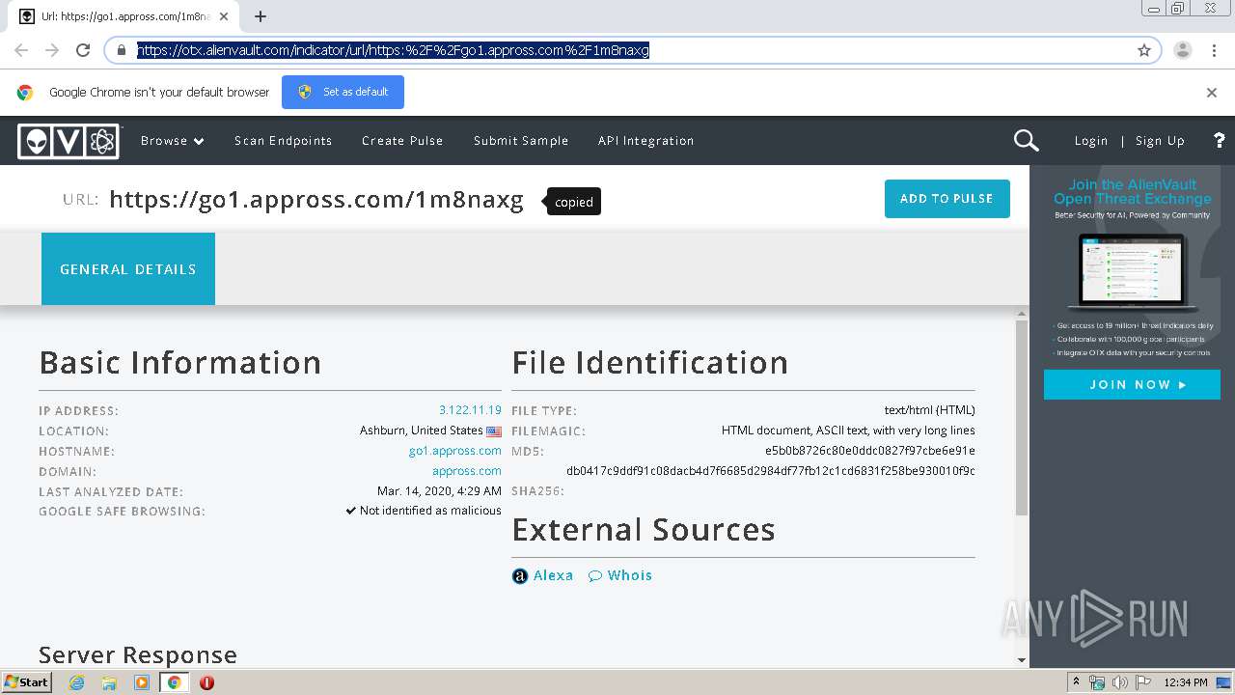Click the SHA256 hash value text
The height and width of the screenshot is (695, 1235).
pyautogui.click(x=770, y=471)
